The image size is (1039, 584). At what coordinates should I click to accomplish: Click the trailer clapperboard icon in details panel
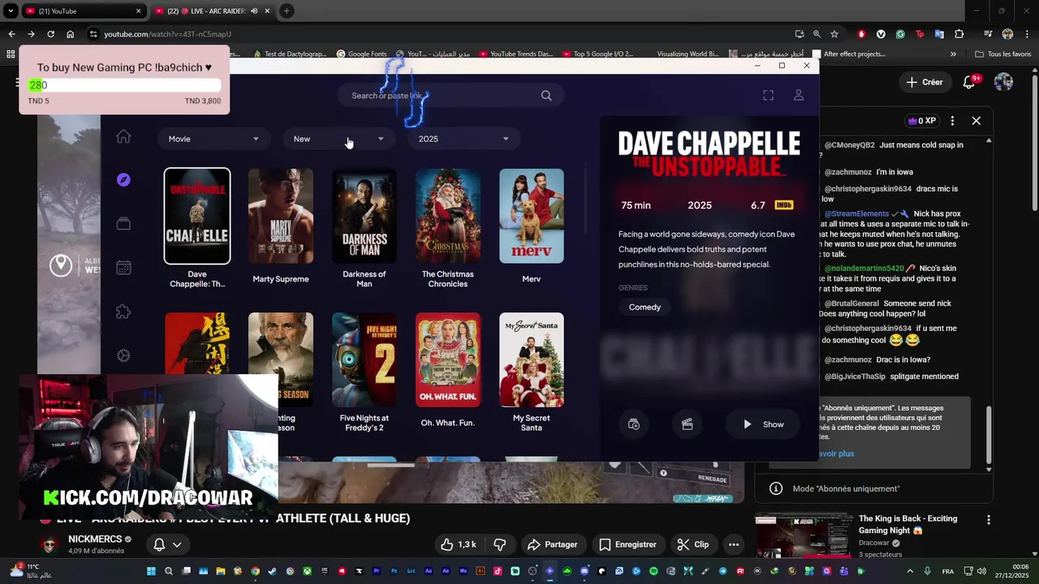pos(687,424)
